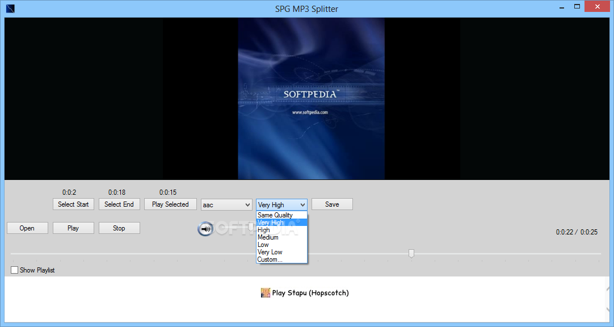The width and height of the screenshot is (614, 327).
Task: Pick Medium quality option
Action: click(281, 237)
